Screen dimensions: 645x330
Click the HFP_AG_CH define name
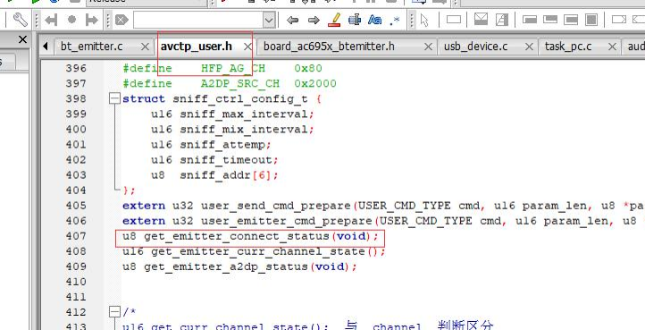click(x=233, y=68)
